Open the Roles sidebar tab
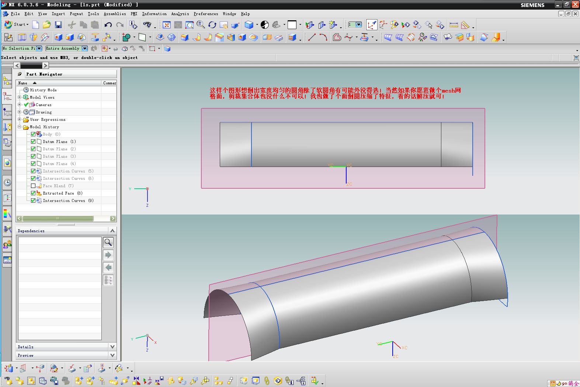580x387 pixels. 7,244
